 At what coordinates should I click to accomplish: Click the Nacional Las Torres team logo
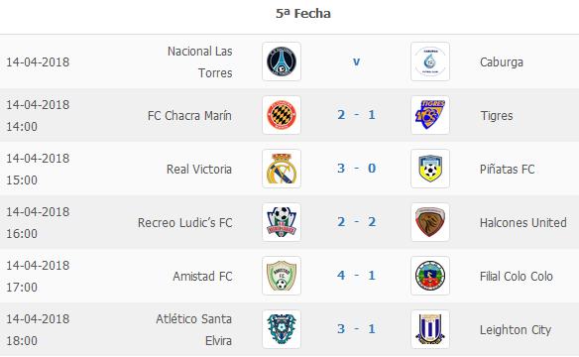[282, 61]
